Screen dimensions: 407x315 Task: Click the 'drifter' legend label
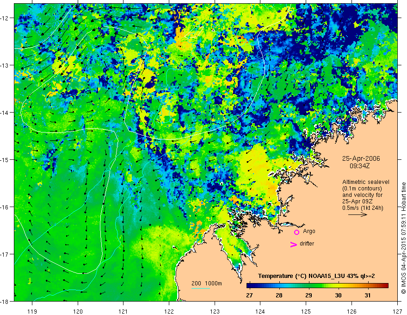[307, 244]
